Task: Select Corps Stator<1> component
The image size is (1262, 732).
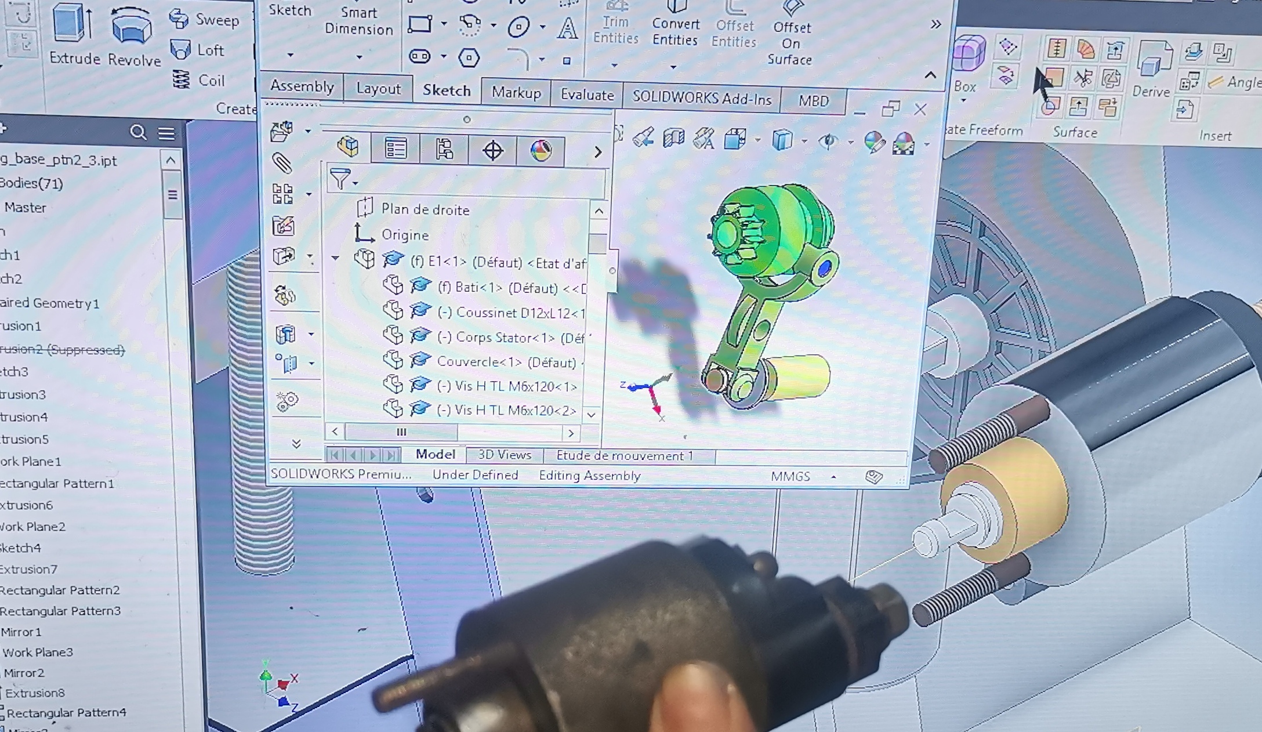Action: (x=484, y=337)
